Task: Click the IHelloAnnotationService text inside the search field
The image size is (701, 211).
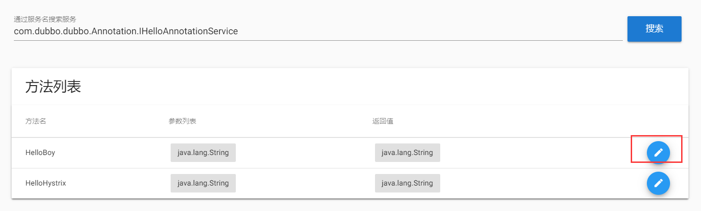Action: point(189,31)
